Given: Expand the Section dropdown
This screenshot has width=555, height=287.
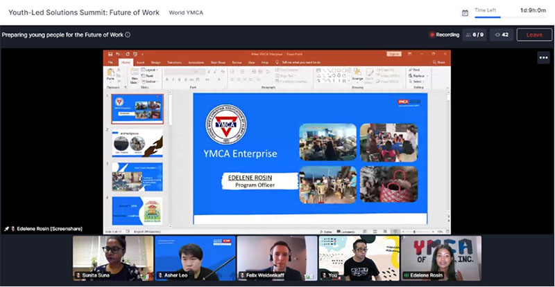Looking at the screenshot, I should [x=150, y=81].
